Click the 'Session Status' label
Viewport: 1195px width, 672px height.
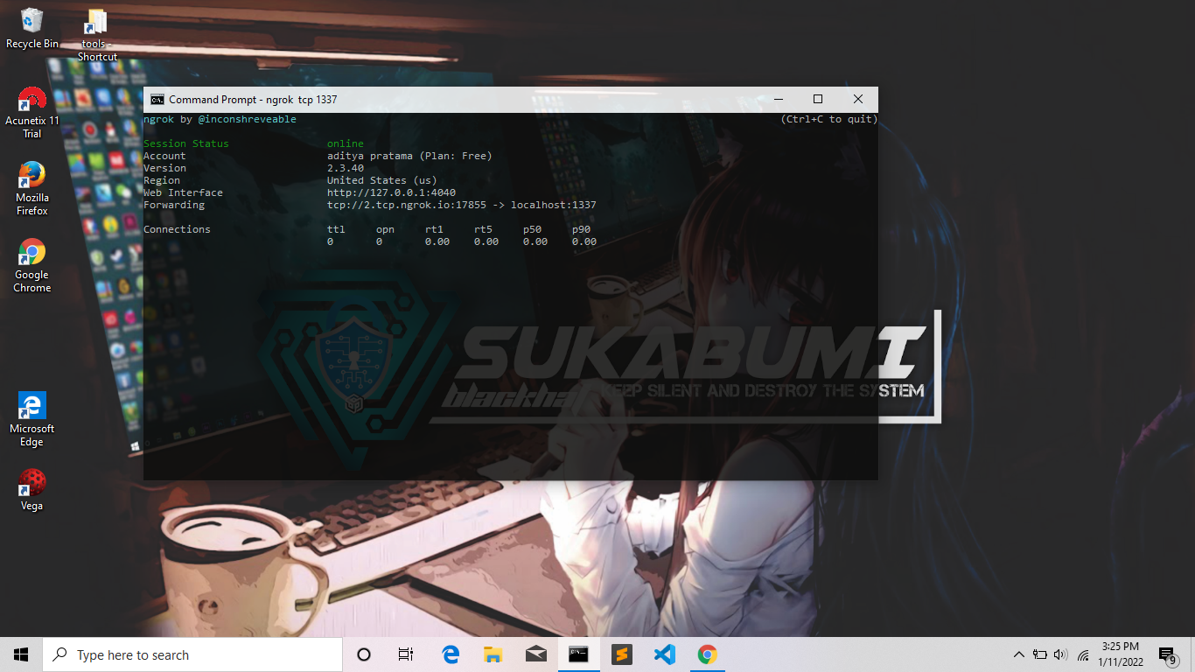point(186,143)
